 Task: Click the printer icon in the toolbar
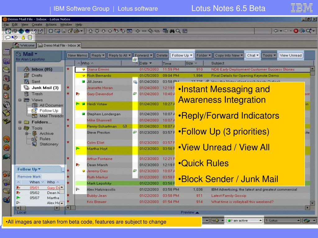point(14,31)
